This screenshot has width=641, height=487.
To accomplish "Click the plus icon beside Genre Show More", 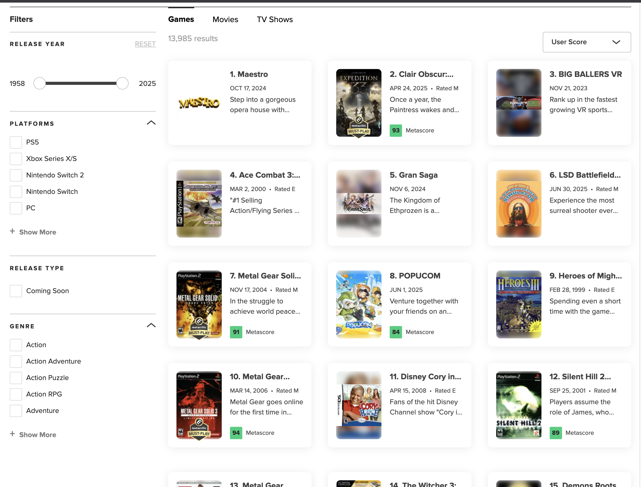I will pos(12,434).
